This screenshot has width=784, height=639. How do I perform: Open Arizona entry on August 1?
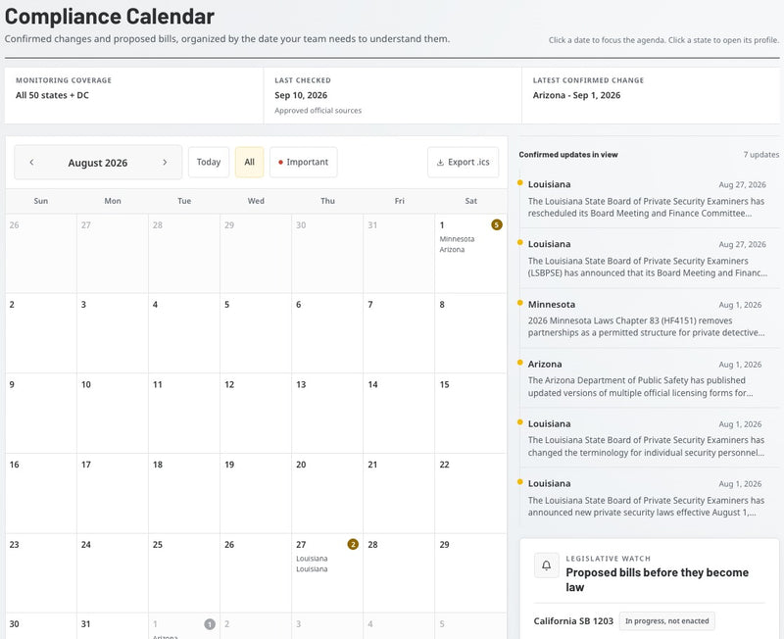pos(452,250)
